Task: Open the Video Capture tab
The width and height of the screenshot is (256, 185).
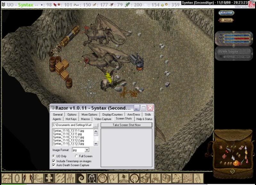Action: coord(103,119)
